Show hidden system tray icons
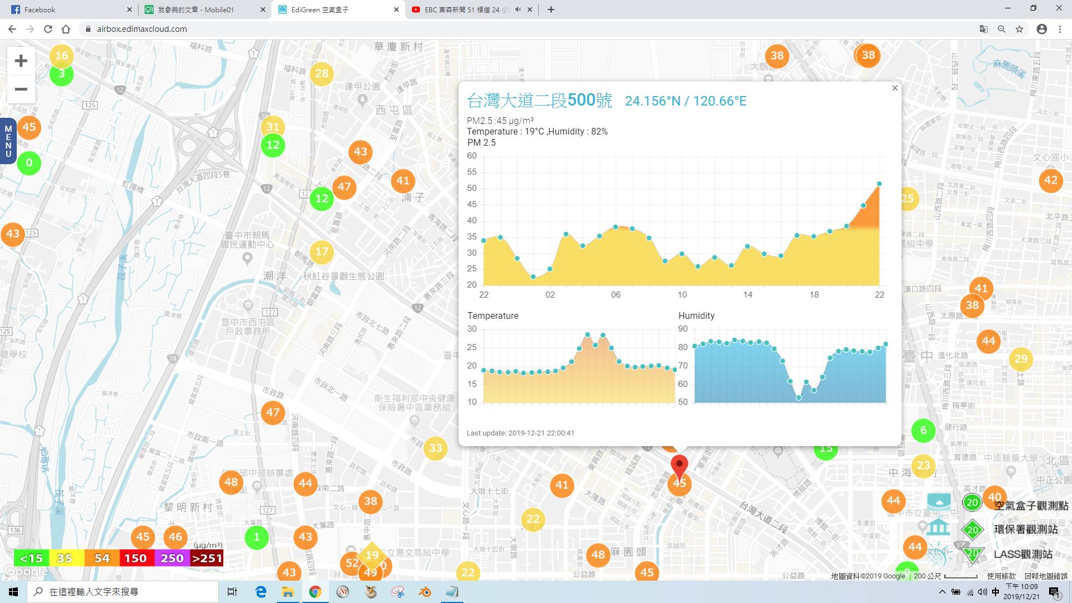This screenshot has width=1072, height=603. pos(942,592)
